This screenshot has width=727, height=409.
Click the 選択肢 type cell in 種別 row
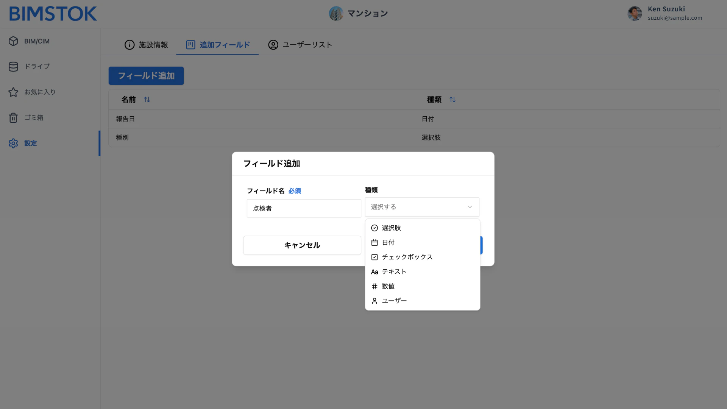(431, 137)
